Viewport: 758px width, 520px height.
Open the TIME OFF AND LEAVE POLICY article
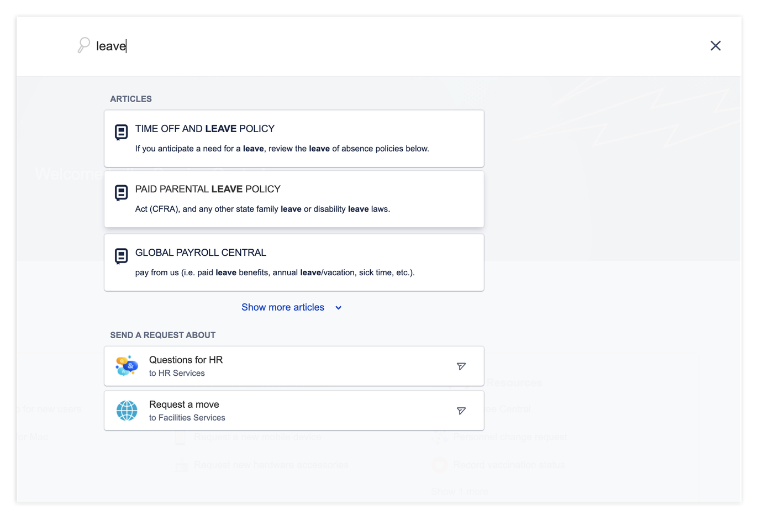[x=294, y=139]
